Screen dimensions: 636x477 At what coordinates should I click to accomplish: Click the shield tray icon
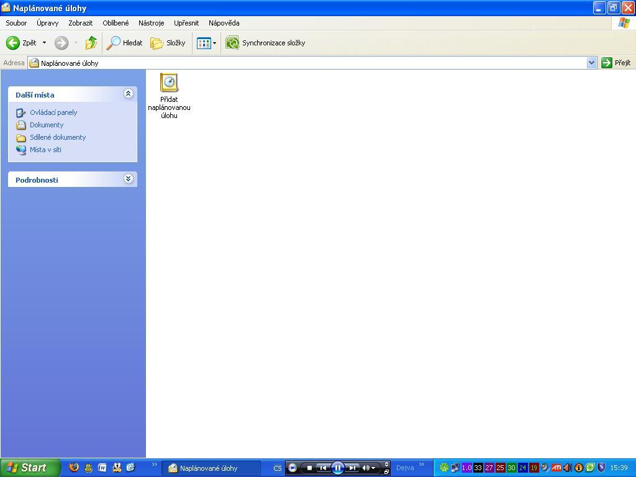tap(601, 468)
